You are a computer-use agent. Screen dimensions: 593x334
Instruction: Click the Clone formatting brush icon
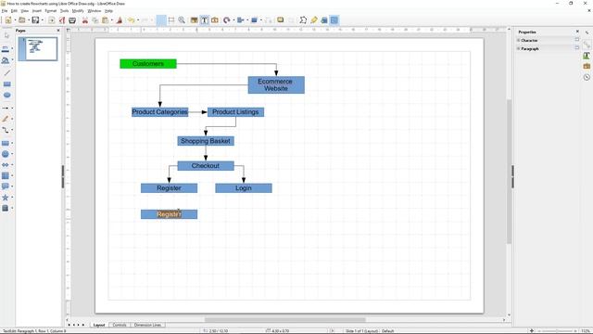point(120,20)
